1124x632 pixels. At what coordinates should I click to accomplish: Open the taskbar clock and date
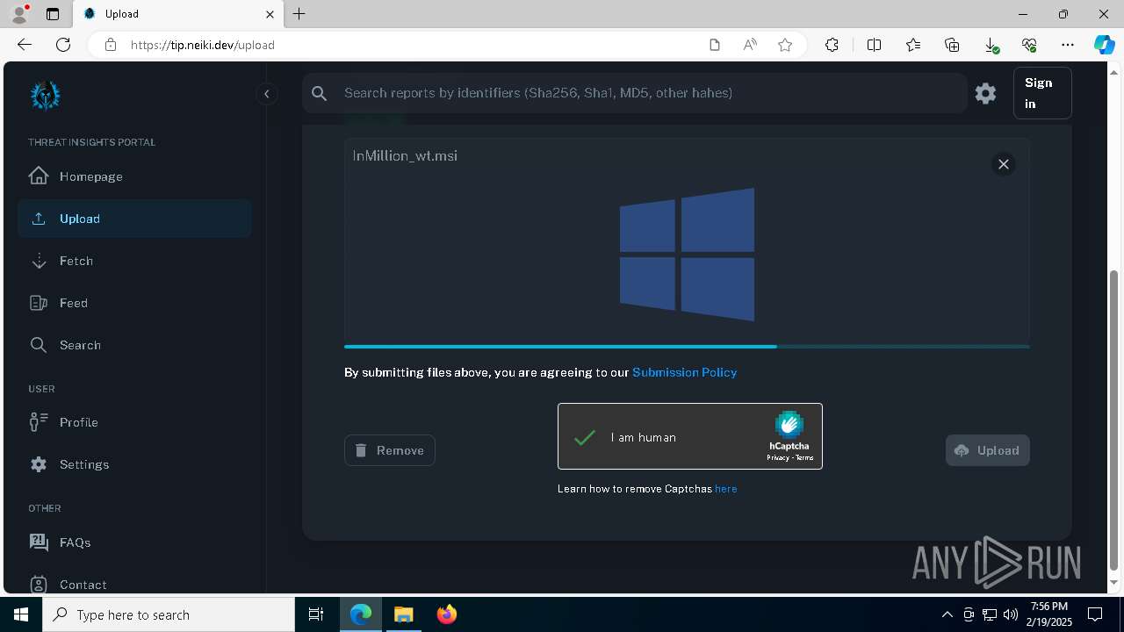[1049, 614]
